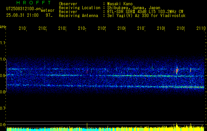The width and height of the screenshot is (207, 131).
Task: Click the 2109 time axis label
Action: (x=181, y=28)
